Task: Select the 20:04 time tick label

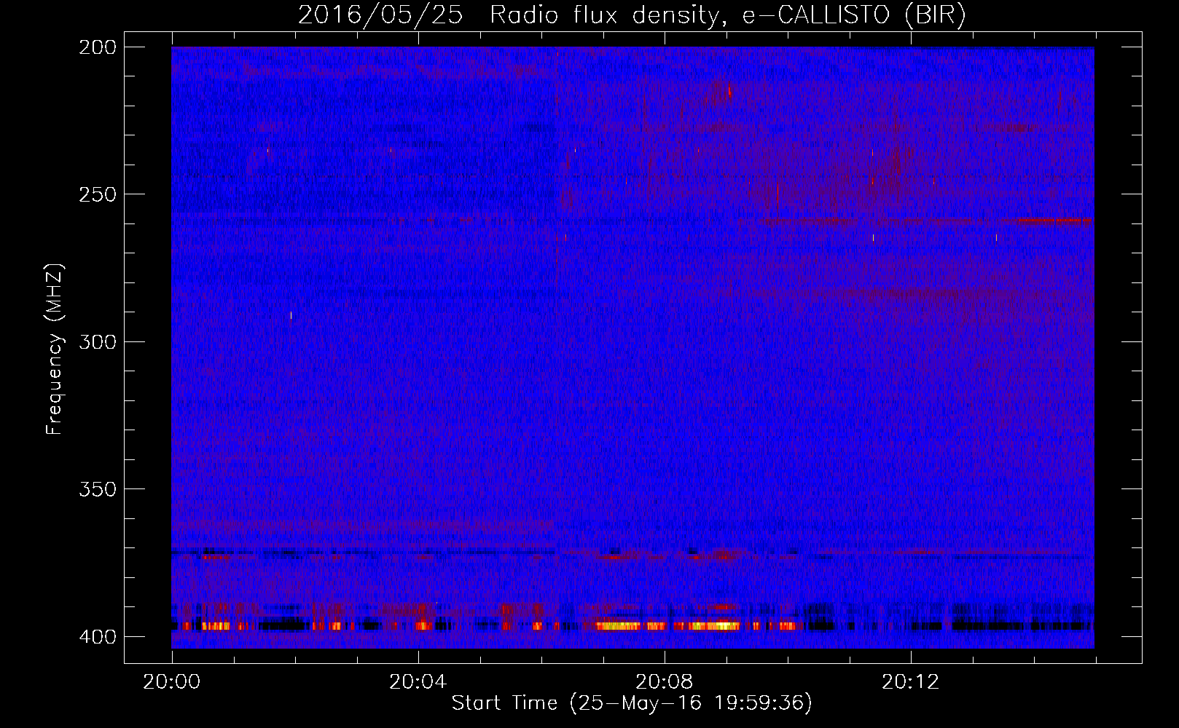Action: [x=418, y=682]
